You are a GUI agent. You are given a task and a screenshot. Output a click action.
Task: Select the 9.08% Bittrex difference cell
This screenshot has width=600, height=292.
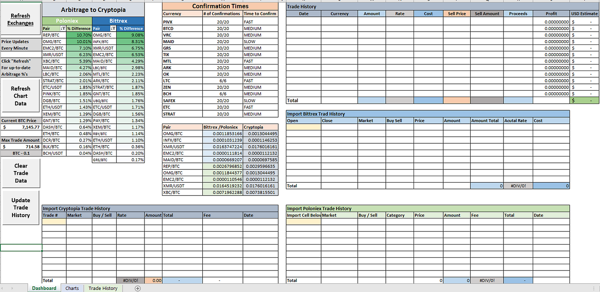click(131, 35)
